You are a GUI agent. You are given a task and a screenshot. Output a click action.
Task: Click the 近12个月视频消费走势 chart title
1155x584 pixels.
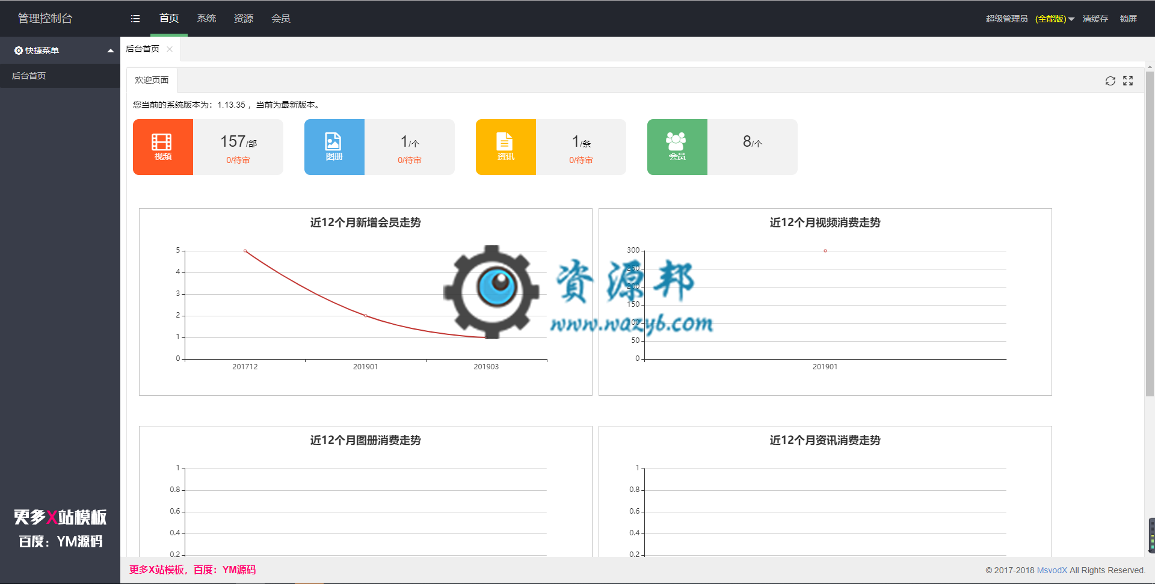[x=825, y=223]
